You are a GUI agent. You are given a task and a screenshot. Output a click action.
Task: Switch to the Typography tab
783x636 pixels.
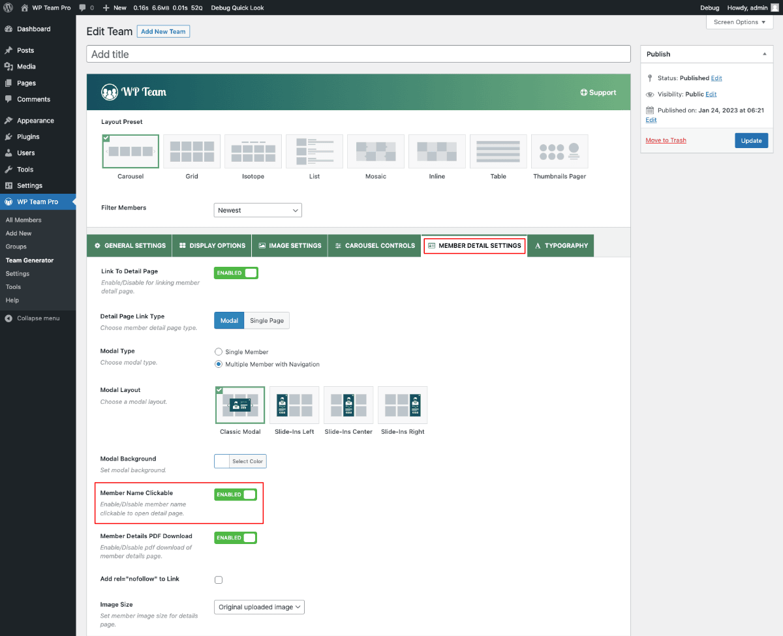point(560,245)
